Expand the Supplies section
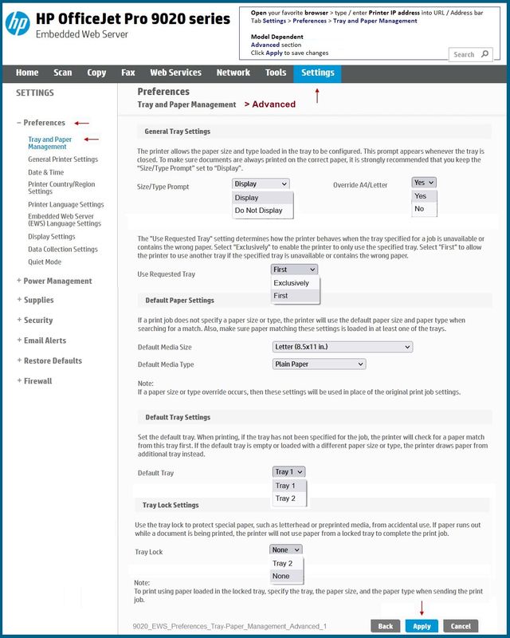Viewport: 510px width, 638px height. (x=35, y=301)
